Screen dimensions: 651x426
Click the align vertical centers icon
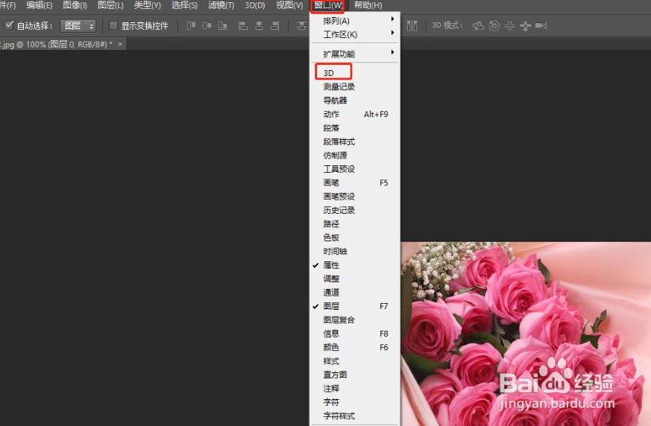(207, 26)
